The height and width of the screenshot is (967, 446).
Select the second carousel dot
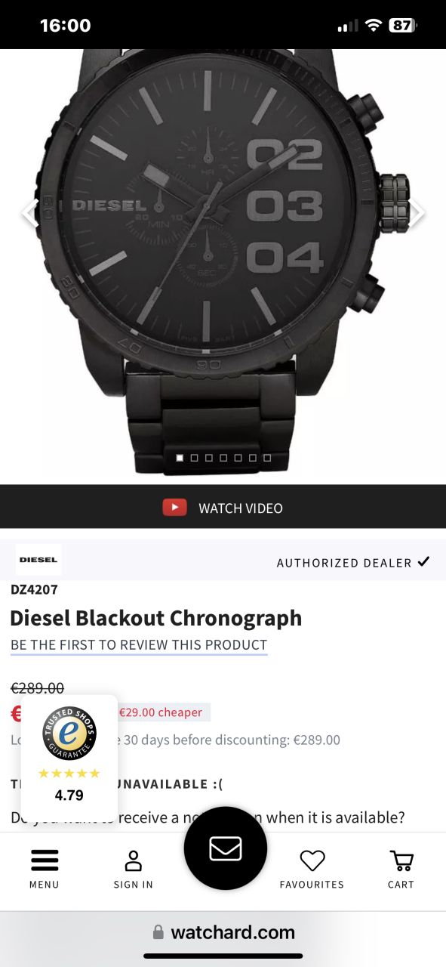click(x=195, y=458)
